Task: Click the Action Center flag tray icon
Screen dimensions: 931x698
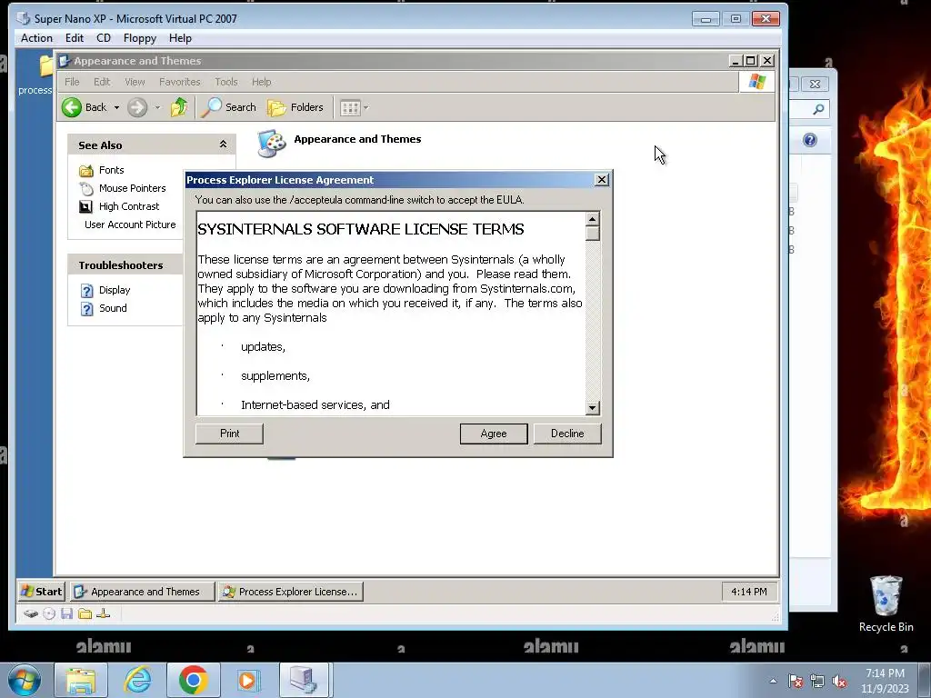Action: tap(796, 681)
